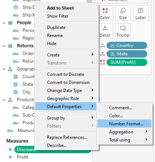
Task: Open the Detail marks card
Action: point(105,31)
